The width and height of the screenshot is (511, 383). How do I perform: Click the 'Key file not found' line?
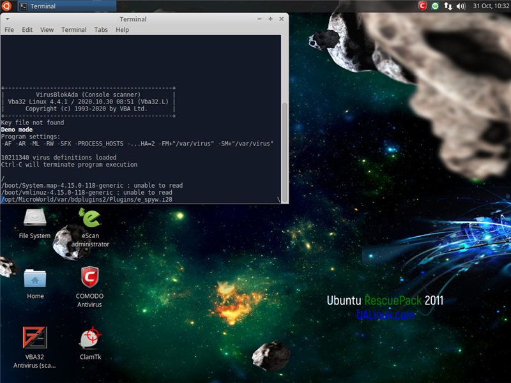click(33, 123)
